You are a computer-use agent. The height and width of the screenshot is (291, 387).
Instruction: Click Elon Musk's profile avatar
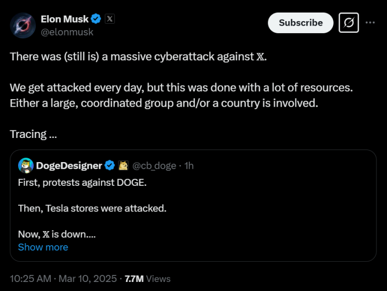pyautogui.click(x=22, y=26)
